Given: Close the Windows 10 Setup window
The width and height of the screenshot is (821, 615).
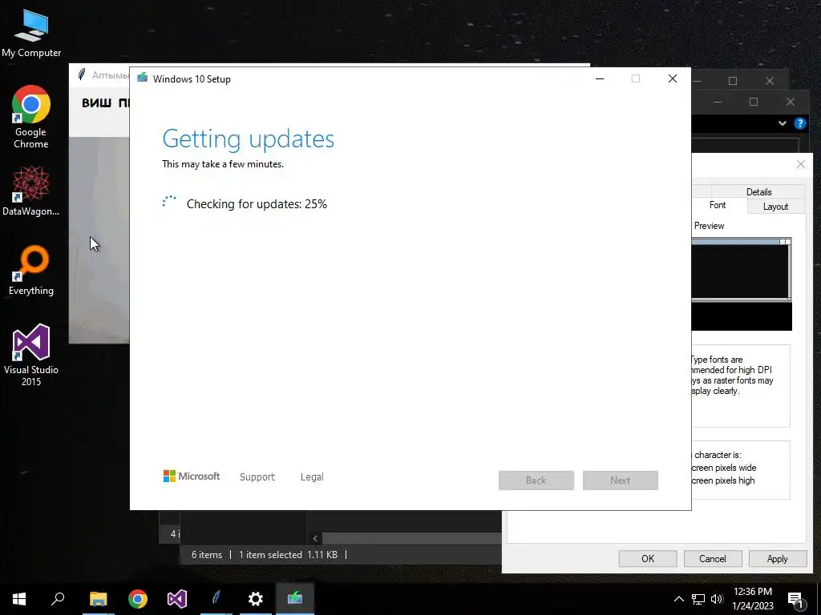Looking at the screenshot, I should pos(673,78).
